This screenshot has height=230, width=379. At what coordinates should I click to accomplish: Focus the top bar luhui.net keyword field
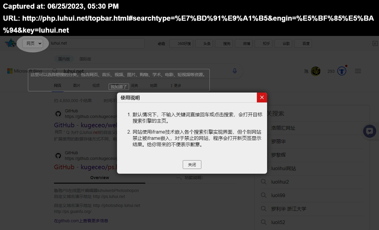click(97, 43)
